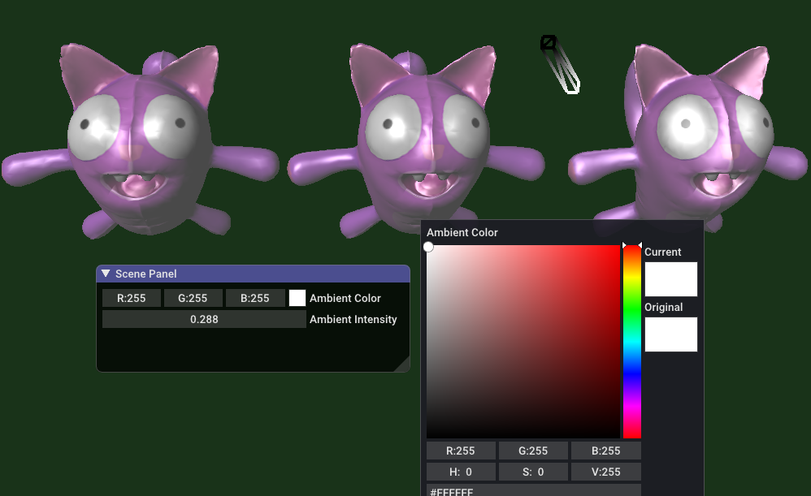The width and height of the screenshot is (811, 496).
Task: Click the left cat model
Action: [x=140, y=142]
